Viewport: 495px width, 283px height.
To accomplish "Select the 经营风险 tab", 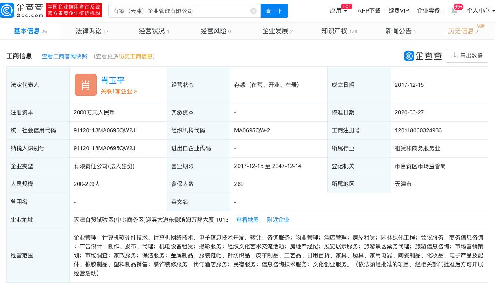I will tap(215, 31).
